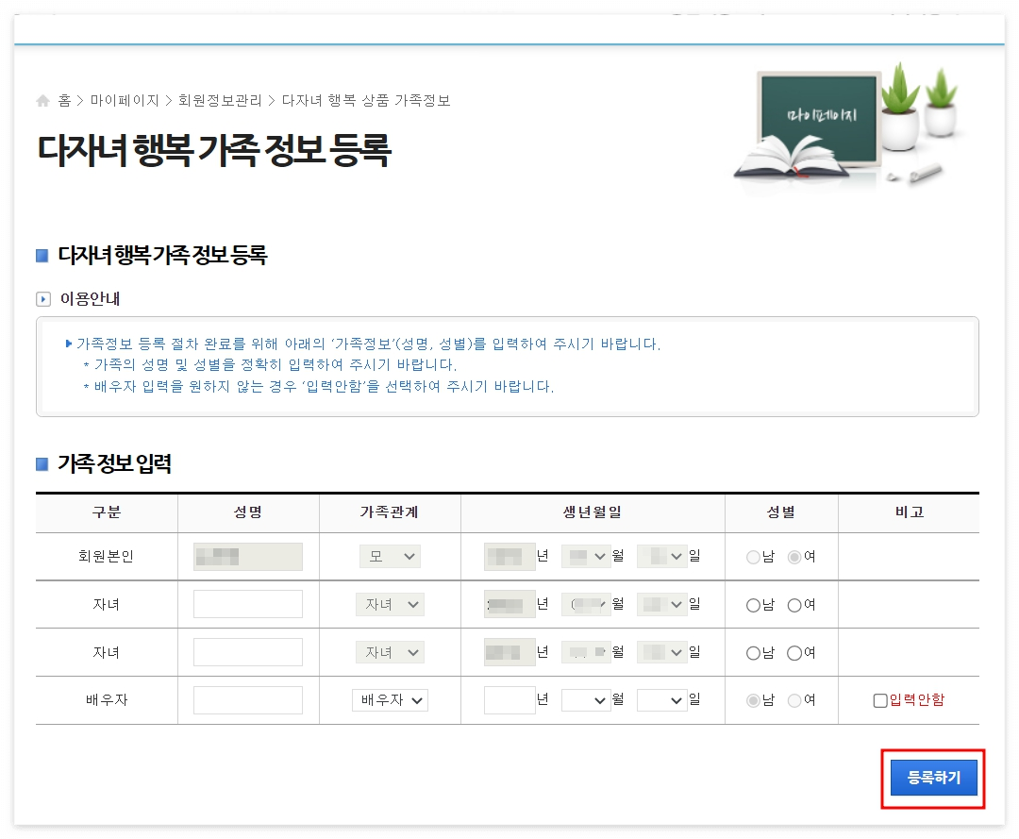Screen dimensions: 1019x839
Task: Select 남 in the 배우자 row
Action: 753,700
